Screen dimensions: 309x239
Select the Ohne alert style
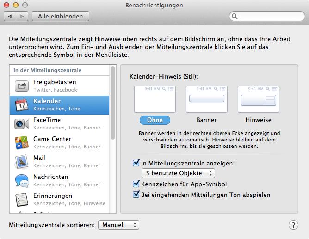pos(155,120)
